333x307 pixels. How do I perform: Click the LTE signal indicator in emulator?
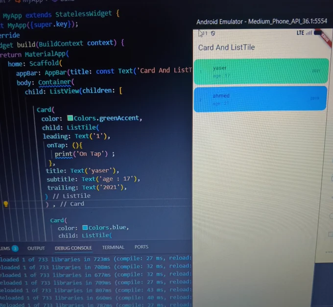pos(304,33)
